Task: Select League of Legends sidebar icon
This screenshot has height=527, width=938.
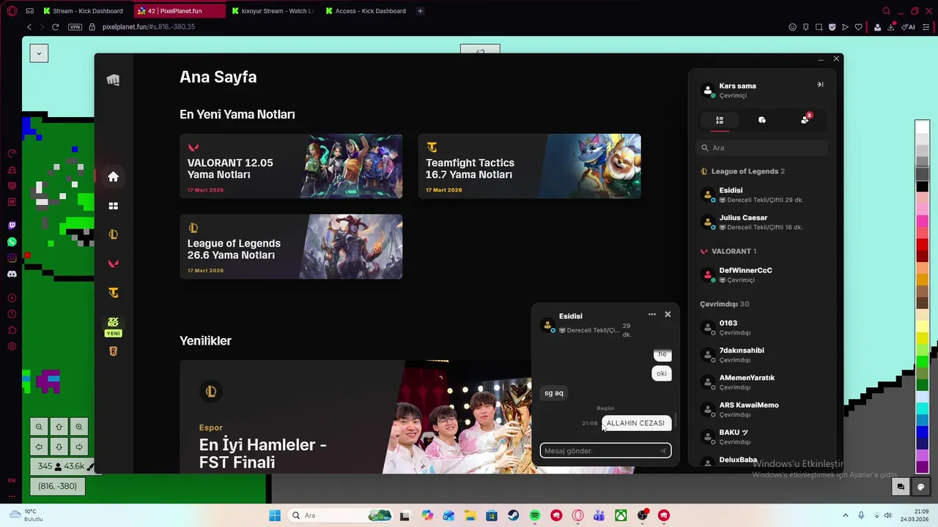Action: point(113,234)
